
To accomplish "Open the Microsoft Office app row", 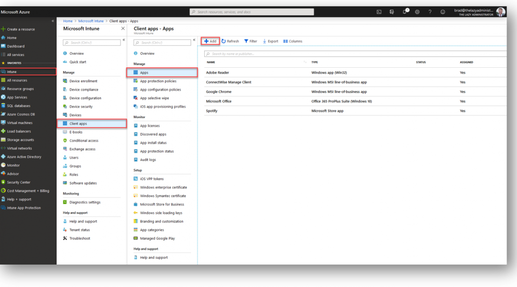I will 355,101.
